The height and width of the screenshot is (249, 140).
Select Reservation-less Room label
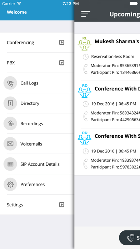[x=112, y=57]
